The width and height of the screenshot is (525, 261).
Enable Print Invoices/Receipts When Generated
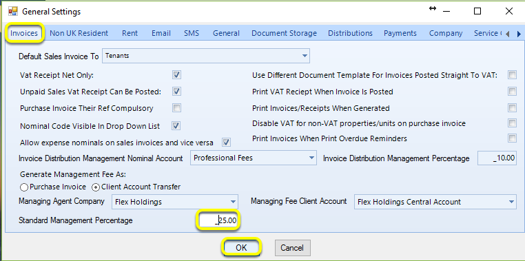(512, 107)
